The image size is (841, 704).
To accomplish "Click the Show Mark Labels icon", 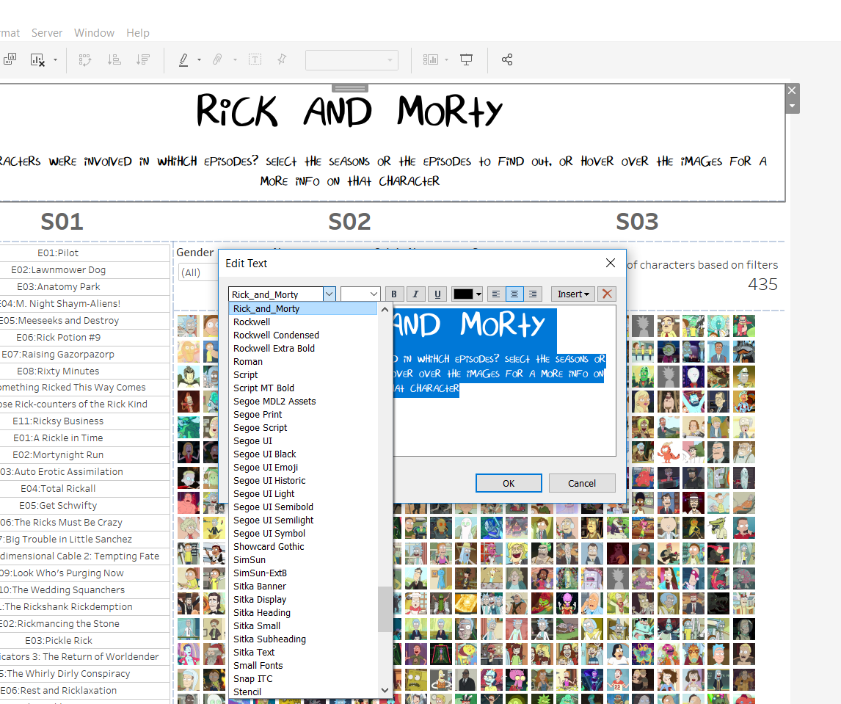I will [255, 59].
